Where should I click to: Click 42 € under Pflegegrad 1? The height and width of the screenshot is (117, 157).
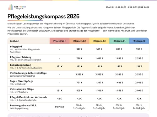(x=59, y=99)
